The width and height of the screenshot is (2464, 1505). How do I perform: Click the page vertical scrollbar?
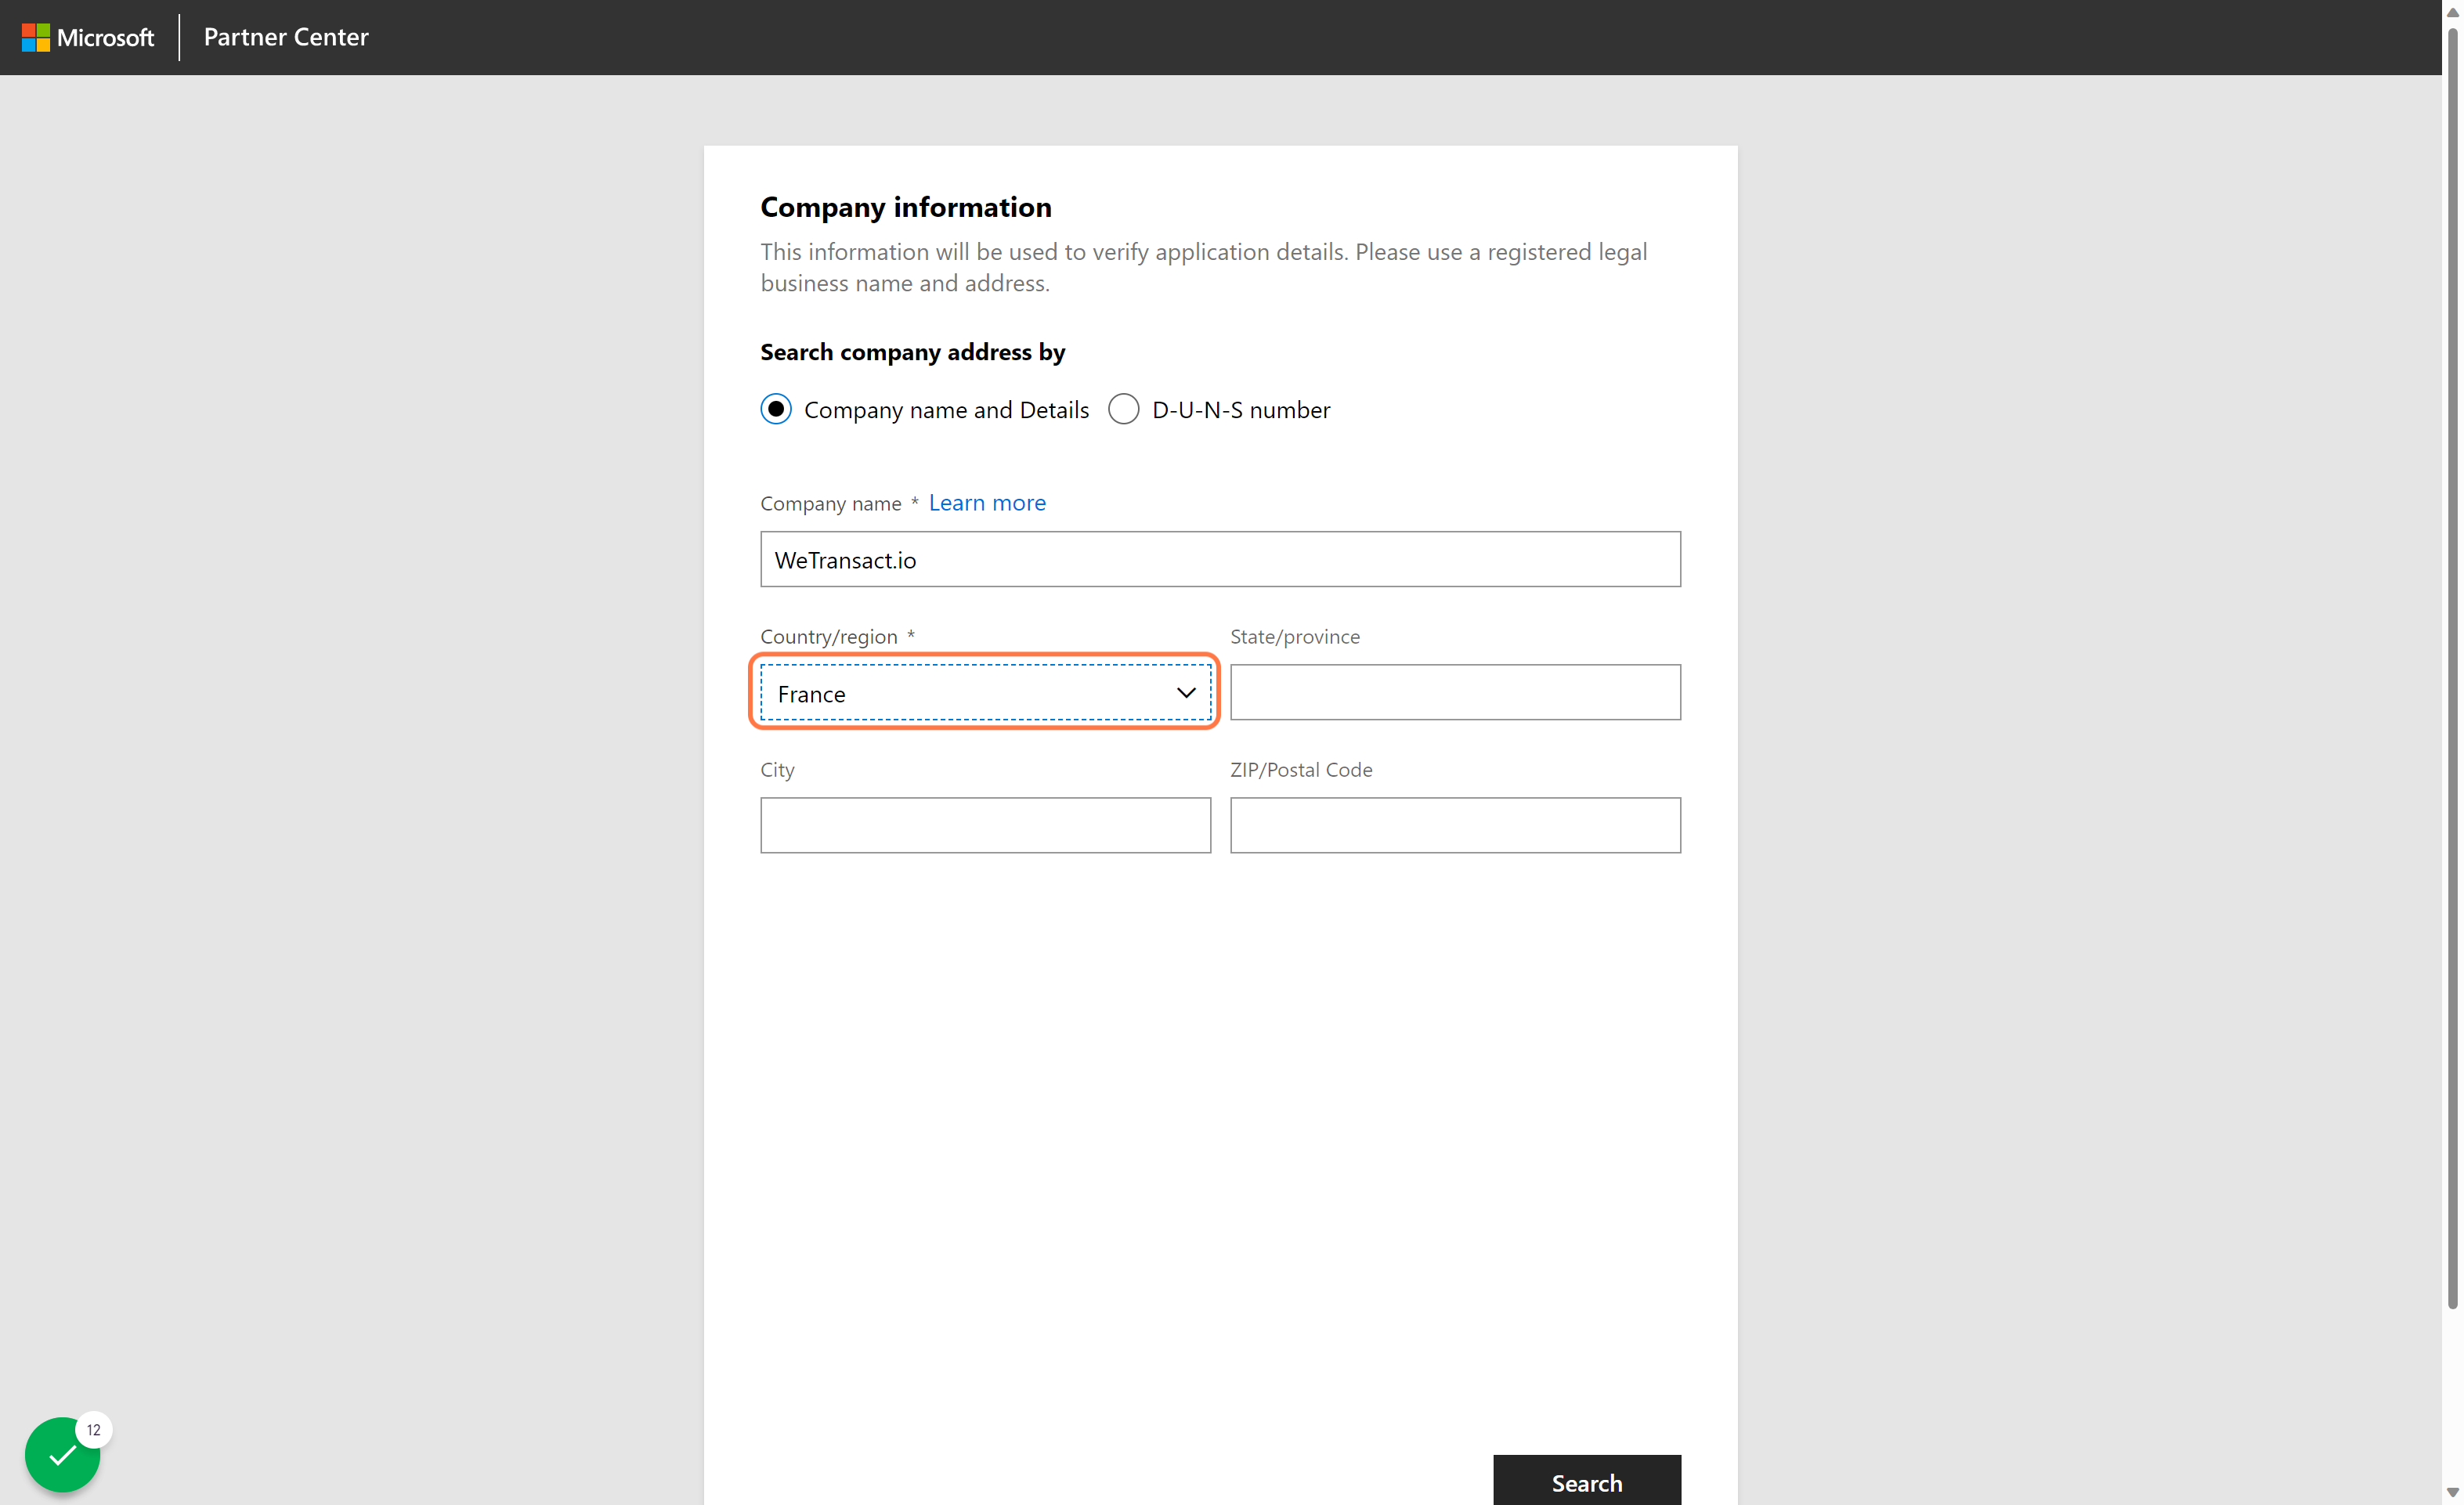click(2452, 668)
